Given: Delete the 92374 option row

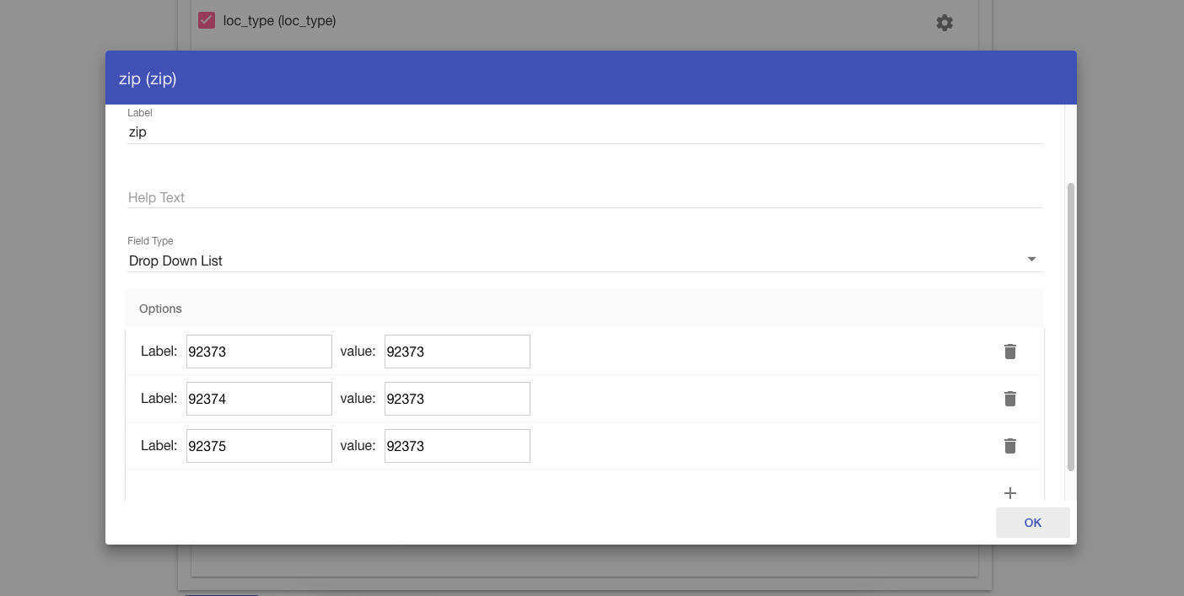Looking at the screenshot, I should tap(1009, 399).
